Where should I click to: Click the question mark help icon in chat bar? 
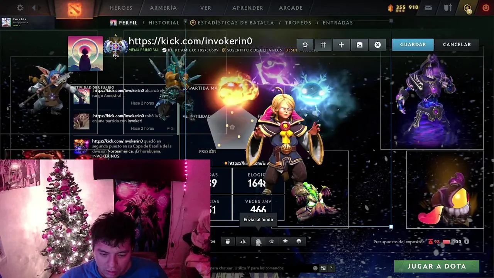(x=331, y=268)
